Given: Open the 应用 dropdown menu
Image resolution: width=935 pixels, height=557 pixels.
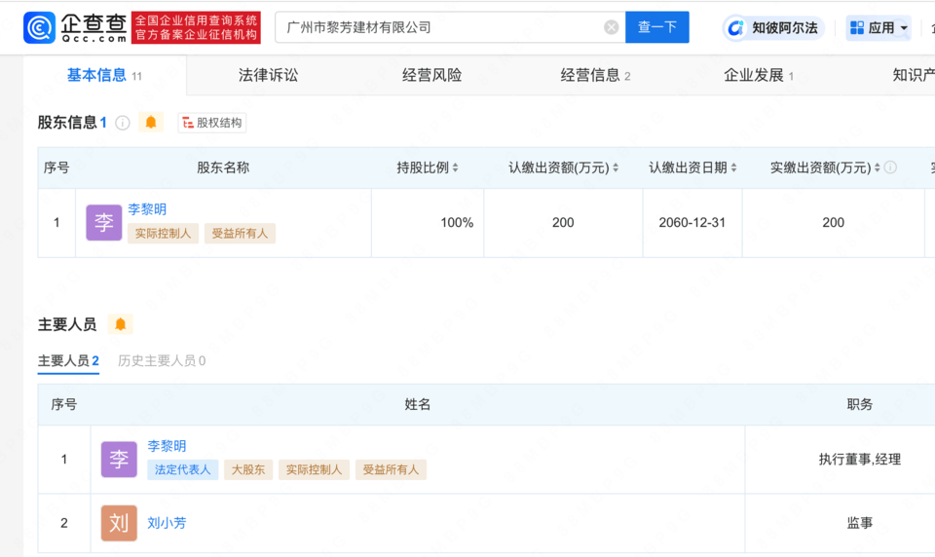Looking at the screenshot, I should (879, 28).
